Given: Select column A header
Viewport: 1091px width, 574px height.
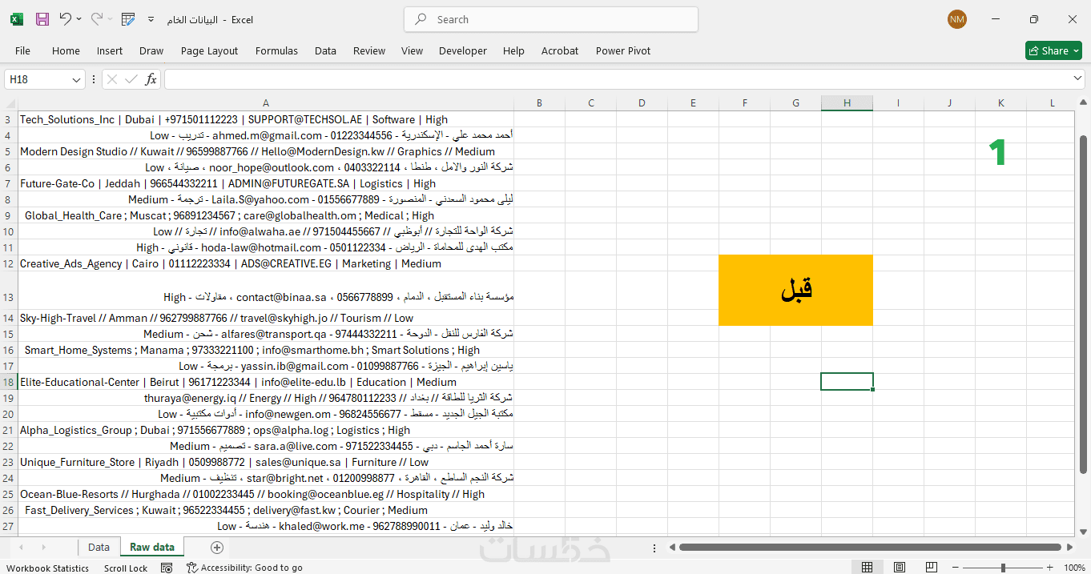Looking at the screenshot, I should [x=266, y=102].
